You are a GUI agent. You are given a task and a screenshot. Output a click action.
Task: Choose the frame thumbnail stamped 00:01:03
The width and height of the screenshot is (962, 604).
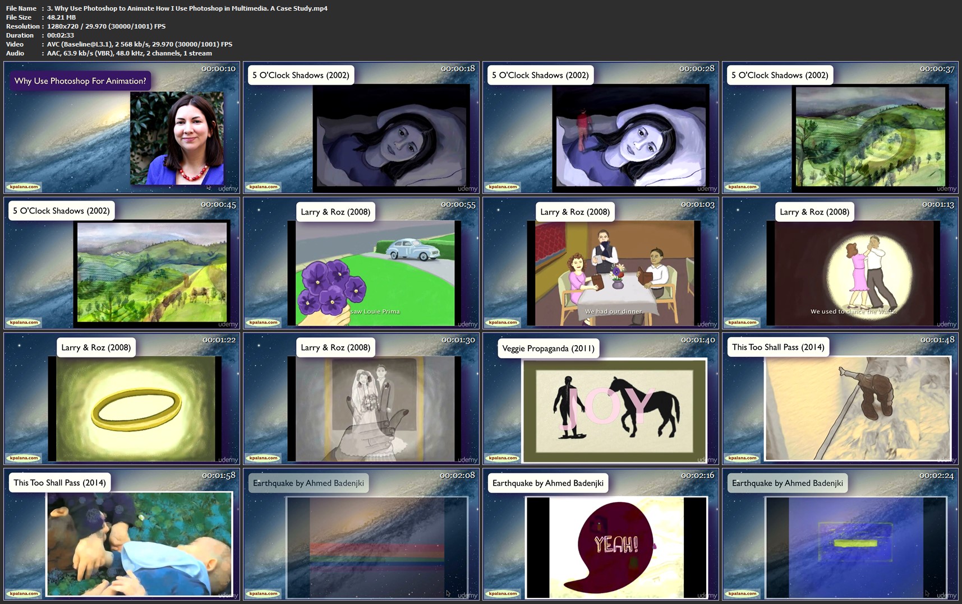tap(601, 263)
